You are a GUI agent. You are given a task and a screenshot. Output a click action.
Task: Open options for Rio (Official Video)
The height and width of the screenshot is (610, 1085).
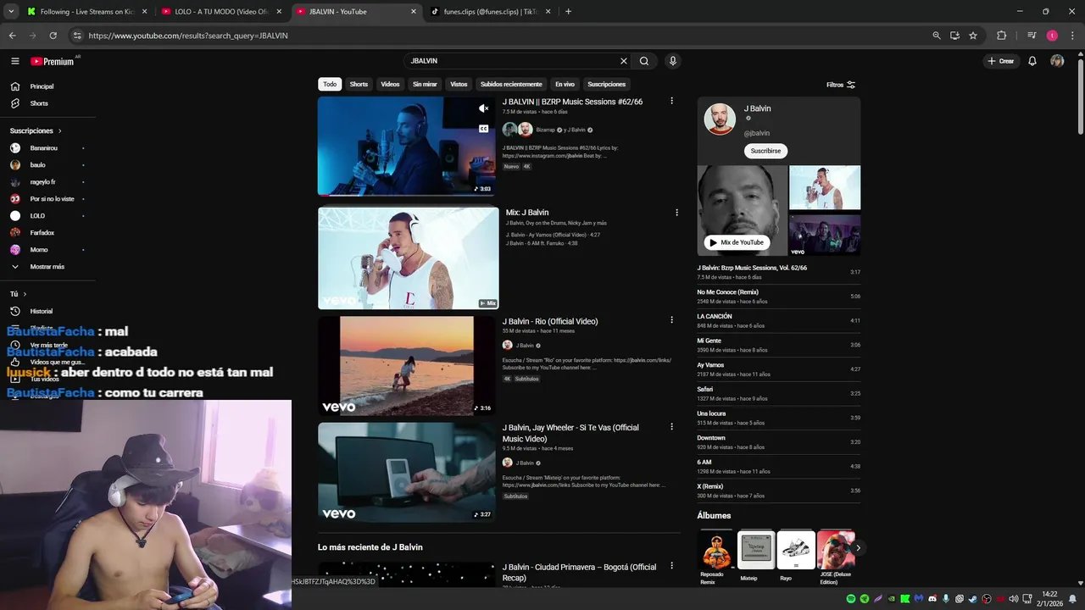tap(671, 320)
